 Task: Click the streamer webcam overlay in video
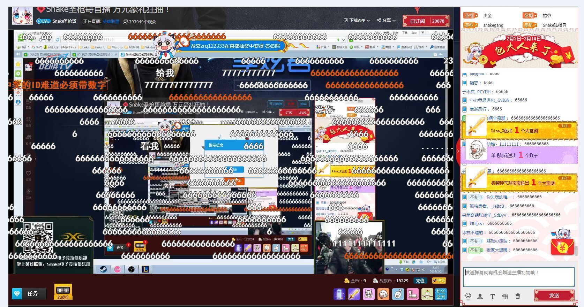click(349, 247)
